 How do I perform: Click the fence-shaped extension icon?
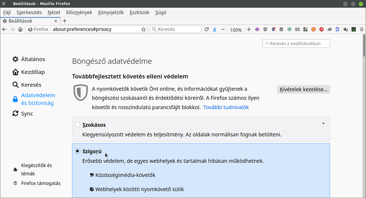tap(297, 29)
